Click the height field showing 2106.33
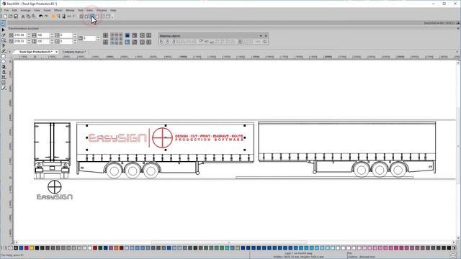 pos(20,42)
